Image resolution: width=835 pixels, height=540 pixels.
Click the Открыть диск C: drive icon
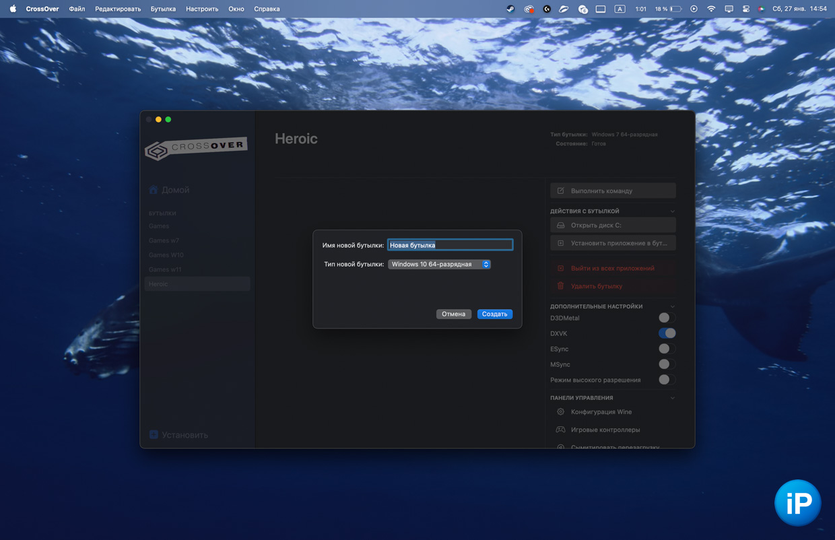(560, 226)
